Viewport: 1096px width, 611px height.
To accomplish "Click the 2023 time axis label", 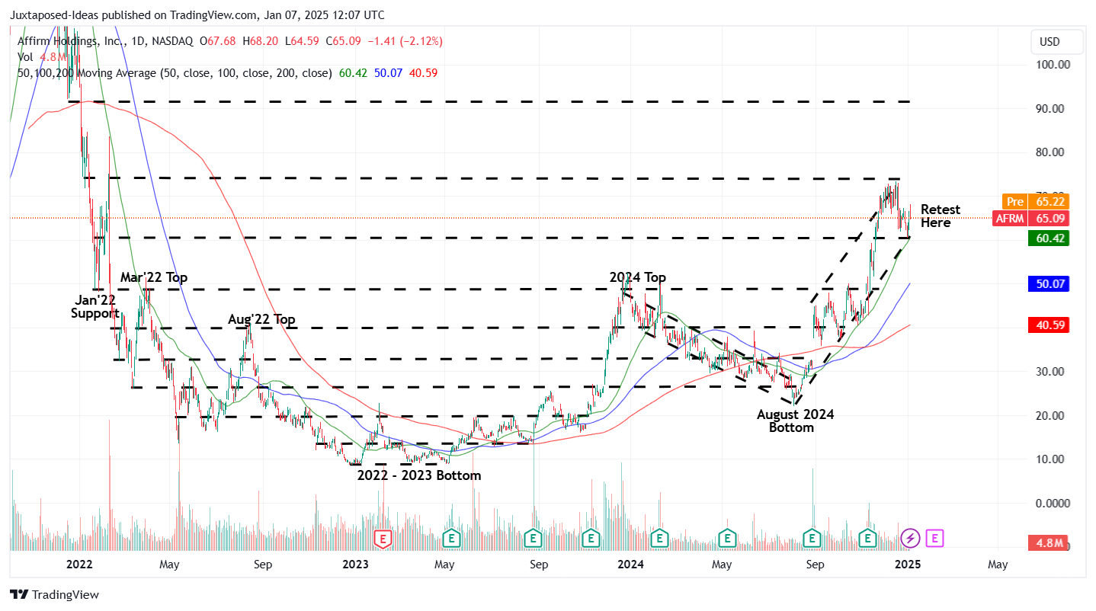I will pyautogui.click(x=355, y=565).
